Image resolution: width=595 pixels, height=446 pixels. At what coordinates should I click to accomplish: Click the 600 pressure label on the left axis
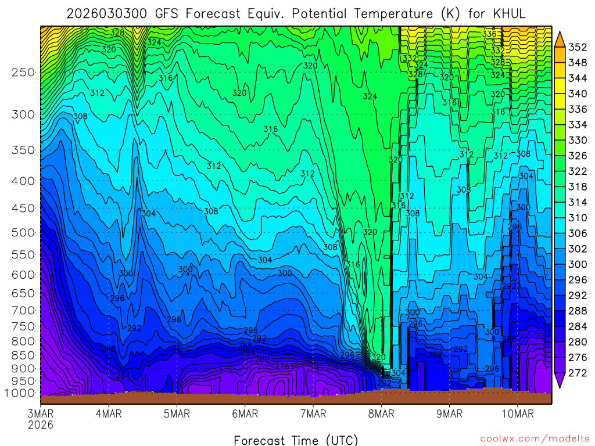pyautogui.click(x=23, y=275)
